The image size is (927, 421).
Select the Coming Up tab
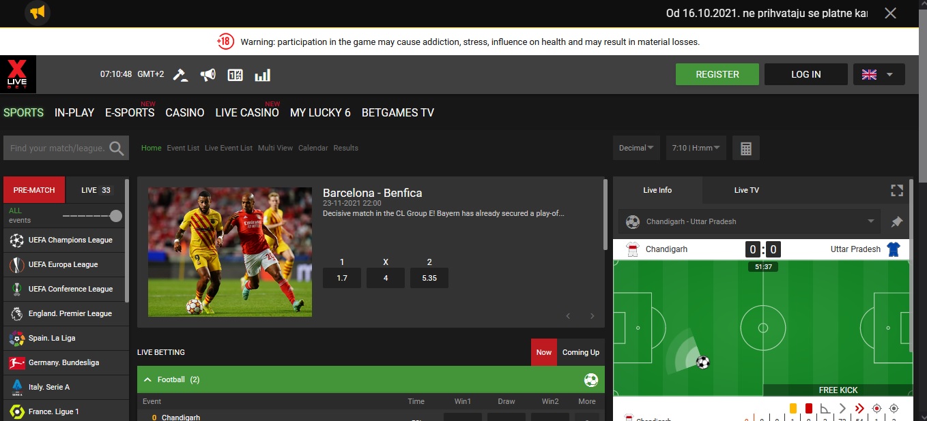click(581, 352)
